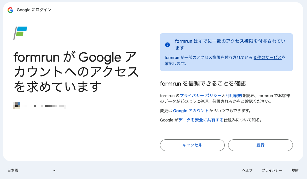Open the プライバシー ポリシー link
The height and width of the screenshot is (179, 307).
(200, 95)
